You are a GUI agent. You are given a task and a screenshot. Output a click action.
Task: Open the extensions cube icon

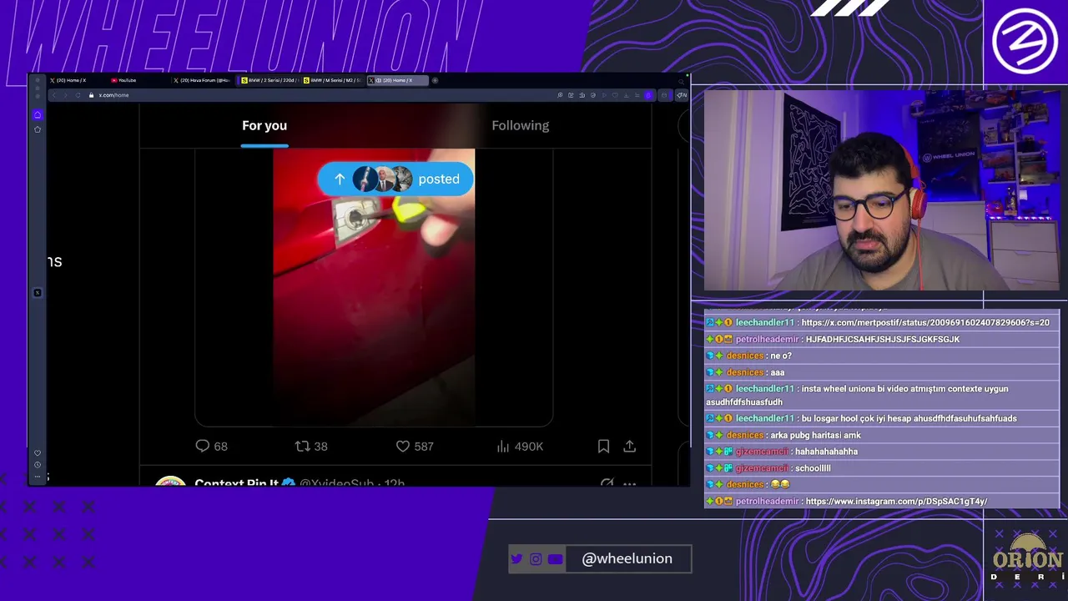tap(664, 95)
